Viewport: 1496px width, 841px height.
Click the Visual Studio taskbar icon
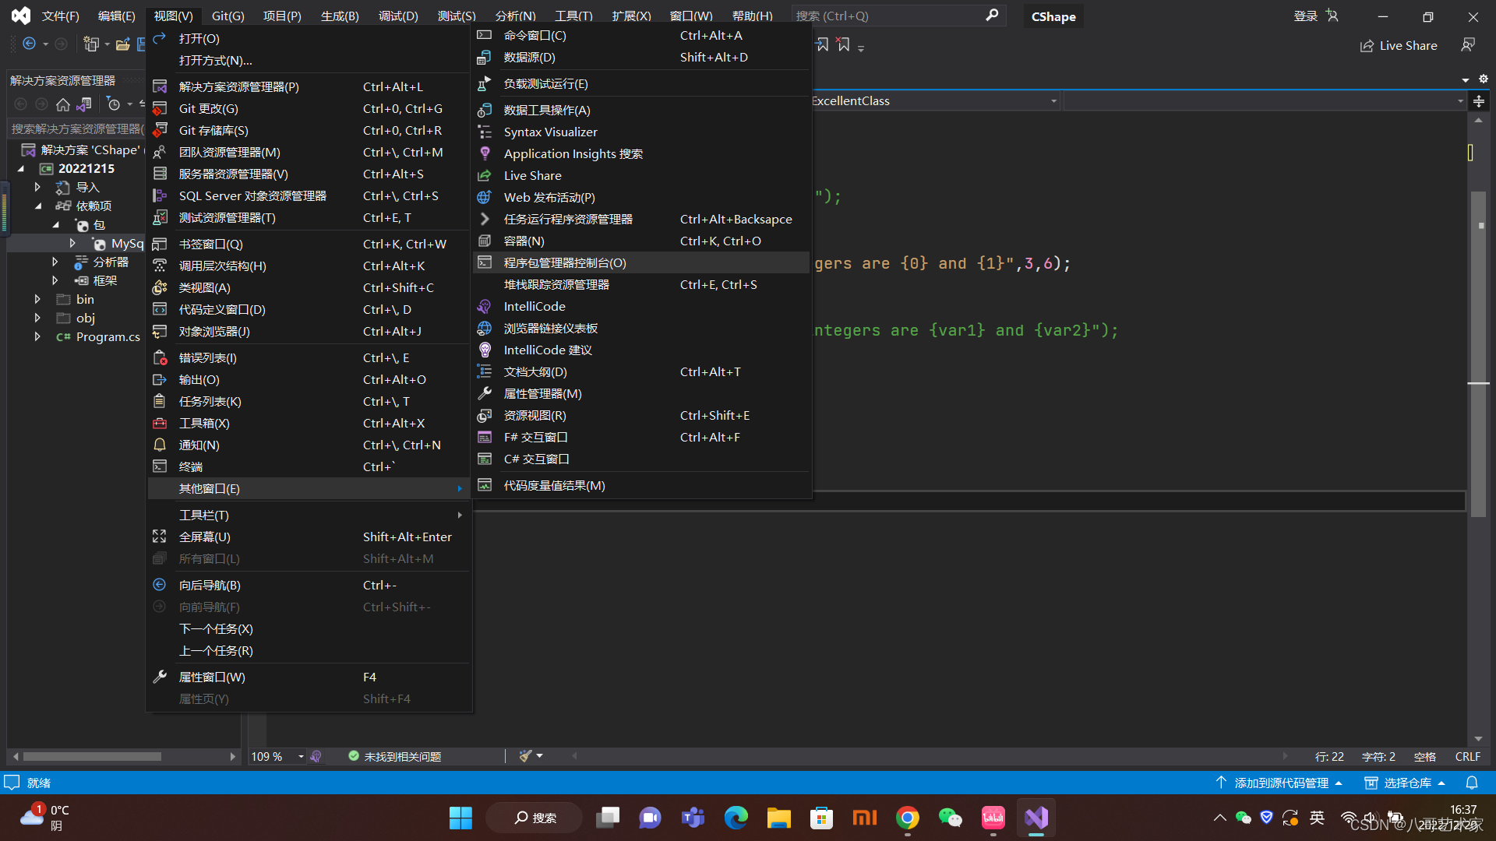click(x=1036, y=818)
